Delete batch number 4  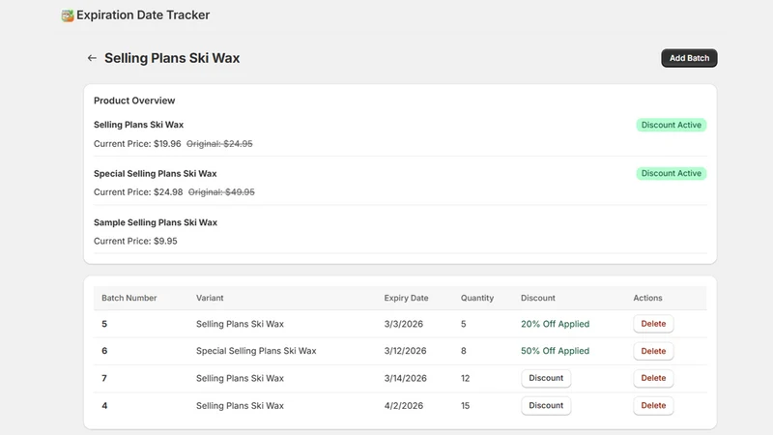point(653,405)
